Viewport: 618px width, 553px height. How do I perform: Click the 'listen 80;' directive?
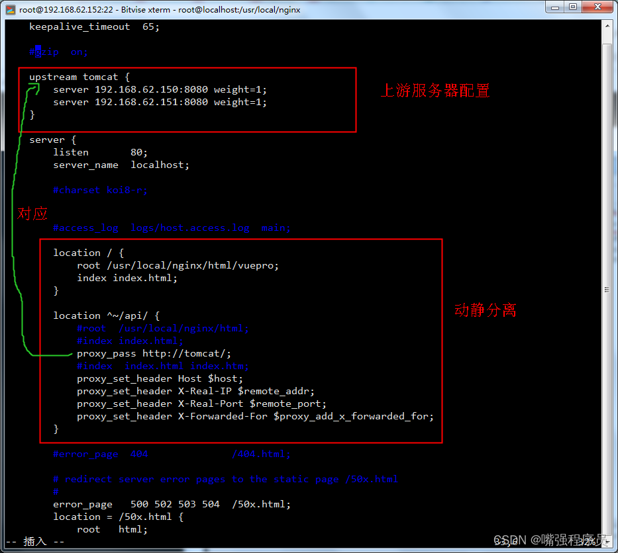101,153
